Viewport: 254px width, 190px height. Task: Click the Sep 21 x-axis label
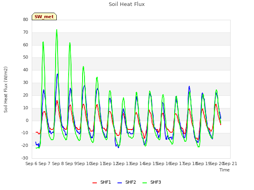coord(230,163)
